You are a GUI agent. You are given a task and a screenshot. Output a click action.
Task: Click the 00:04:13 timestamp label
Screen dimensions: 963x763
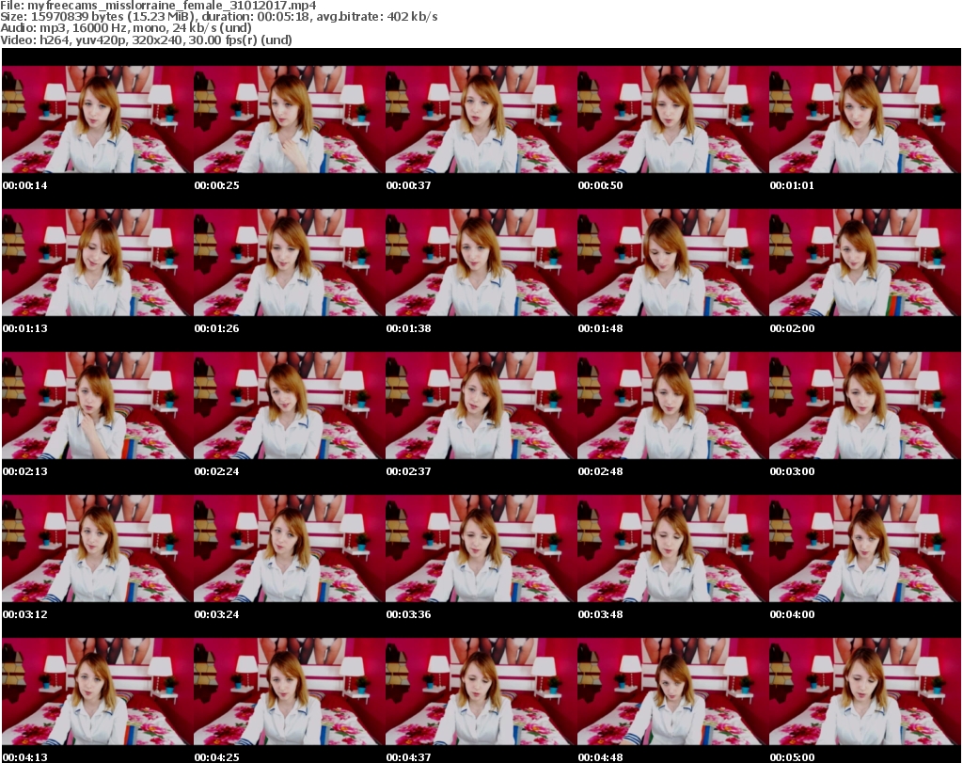coord(25,757)
